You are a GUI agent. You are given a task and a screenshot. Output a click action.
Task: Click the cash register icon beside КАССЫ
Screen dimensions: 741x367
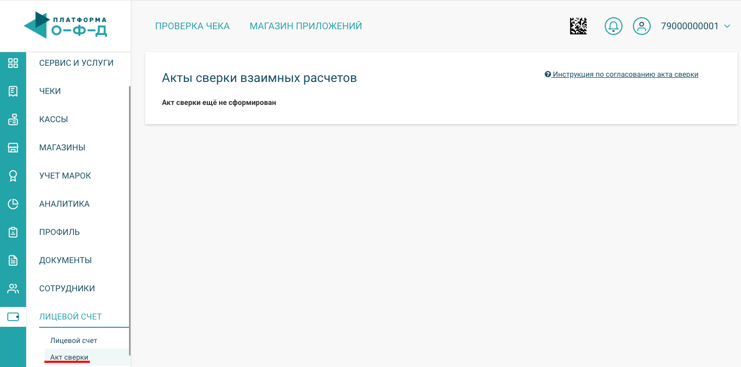coord(13,120)
